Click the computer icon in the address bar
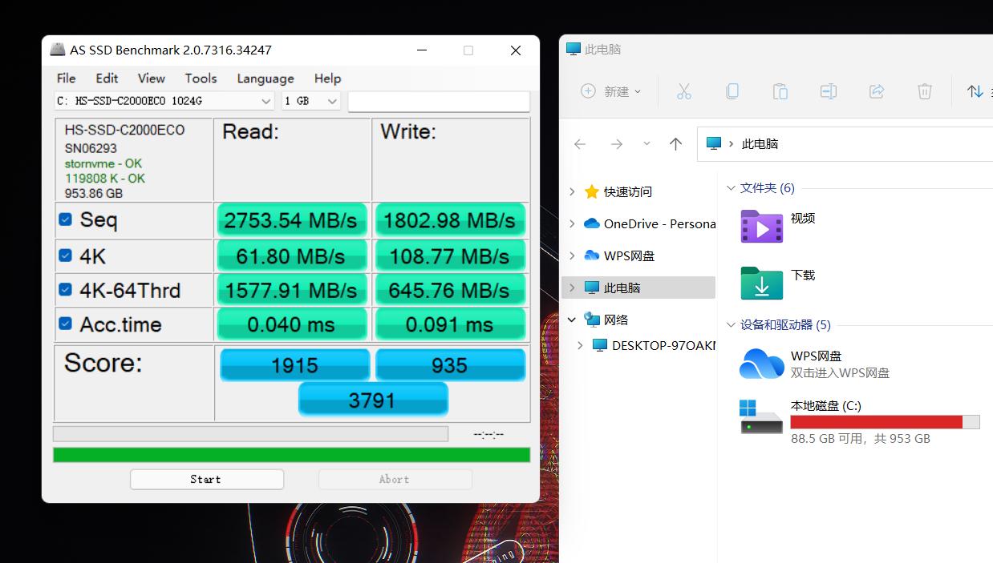 pos(713,143)
